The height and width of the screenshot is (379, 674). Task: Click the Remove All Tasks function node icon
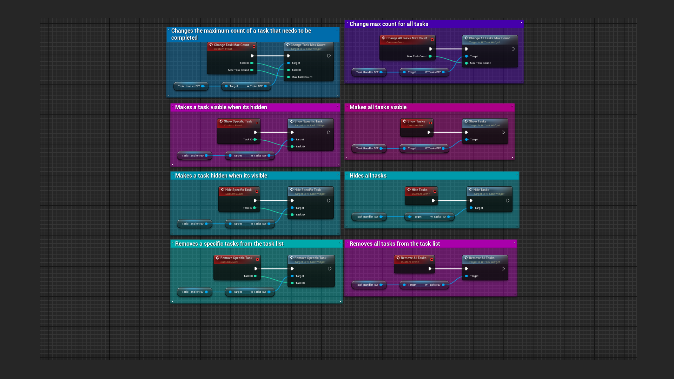pyautogui.click(x=466, y=258)
